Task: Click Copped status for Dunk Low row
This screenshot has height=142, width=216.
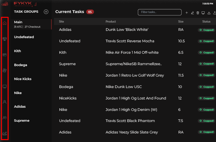Action: point(206,30)
